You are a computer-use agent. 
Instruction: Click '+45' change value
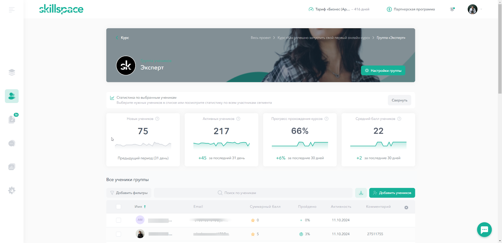coord(202,158)
